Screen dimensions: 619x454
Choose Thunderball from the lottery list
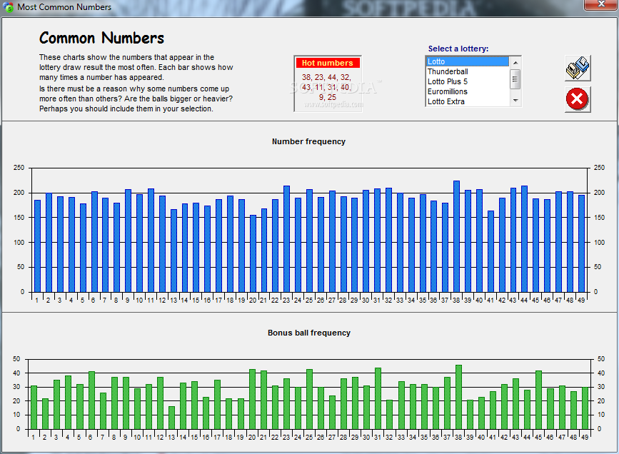click(468, 71)
